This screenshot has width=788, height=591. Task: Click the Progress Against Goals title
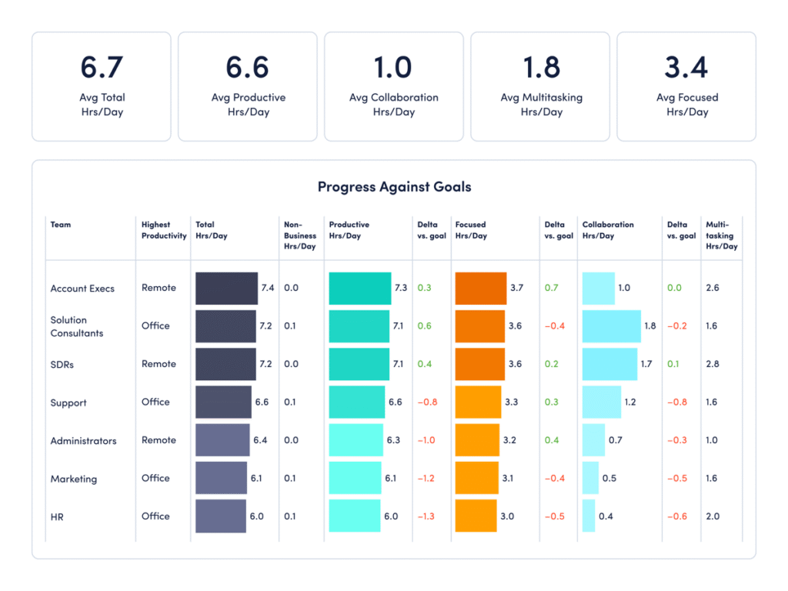(394, 187)
